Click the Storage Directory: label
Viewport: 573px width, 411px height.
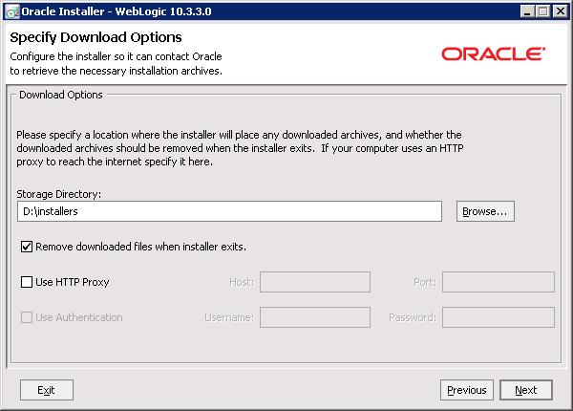point(59,194)
